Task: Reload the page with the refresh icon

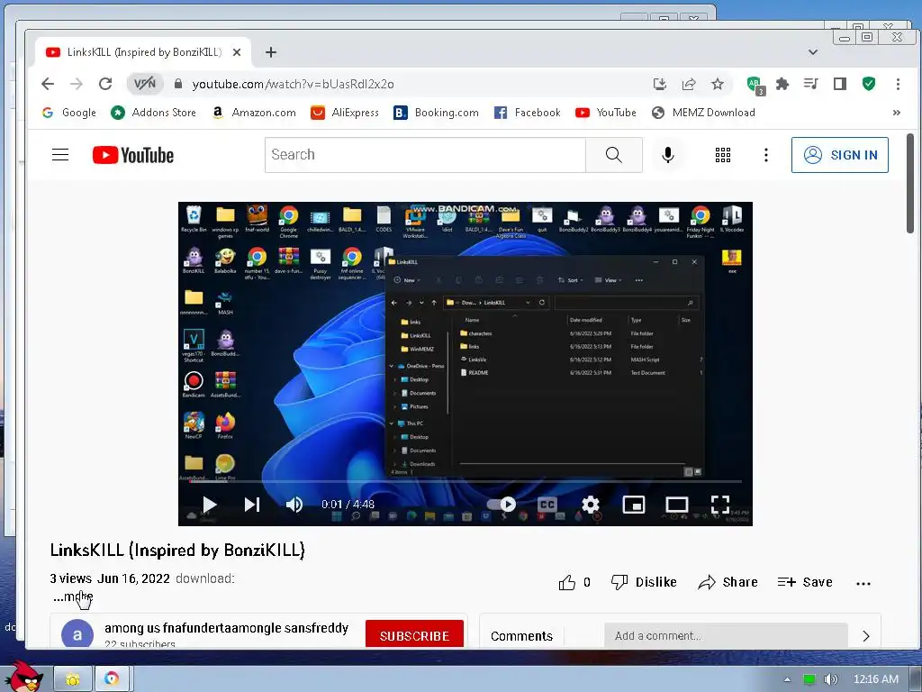Action: click(105, 84)
